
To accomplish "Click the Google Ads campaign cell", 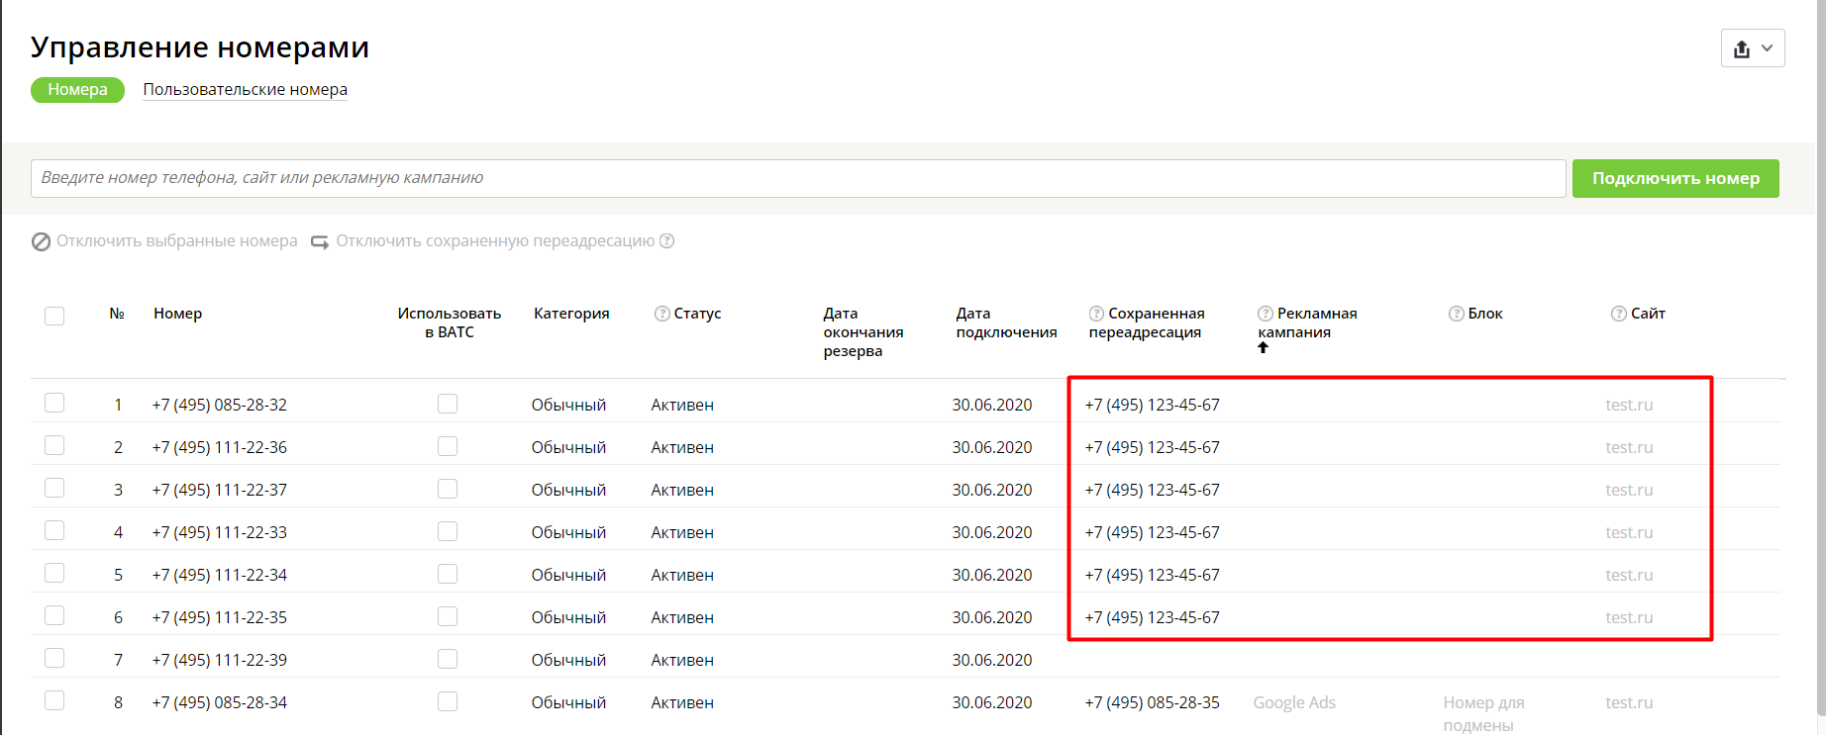I will coord(1293,702).
